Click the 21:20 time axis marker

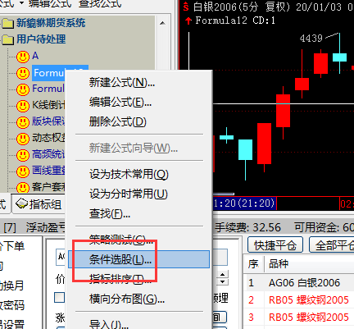pyautogui.click(x=244, y=203)
